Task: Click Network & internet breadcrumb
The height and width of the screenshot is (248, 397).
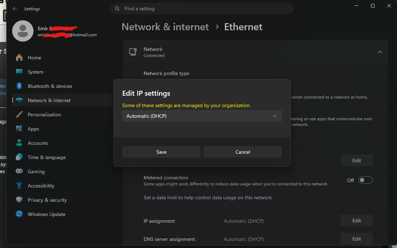Action: [x=165, y=27]
